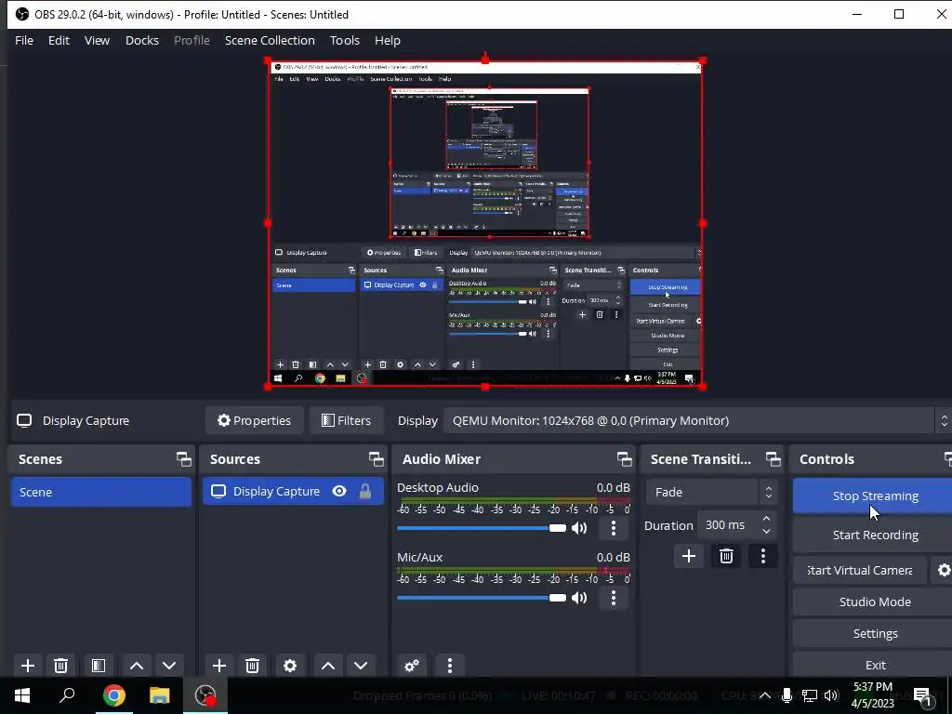The width and height of the screenshot is (952, 714).
Task: Undock the Scene Transitions panel
Action: 773,459
